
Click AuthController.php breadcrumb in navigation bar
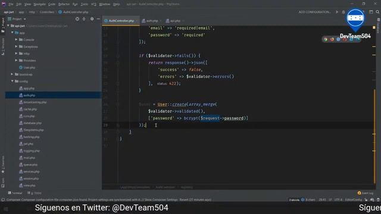(73, 12)
